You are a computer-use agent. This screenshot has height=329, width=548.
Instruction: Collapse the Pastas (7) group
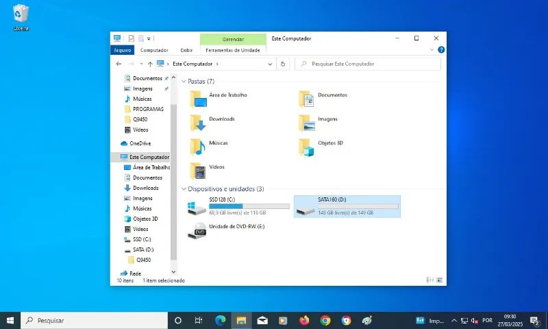184,82
